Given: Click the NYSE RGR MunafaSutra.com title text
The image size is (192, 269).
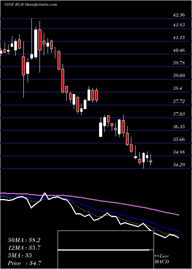Looking at the screenshot, I should pos(30,5).
